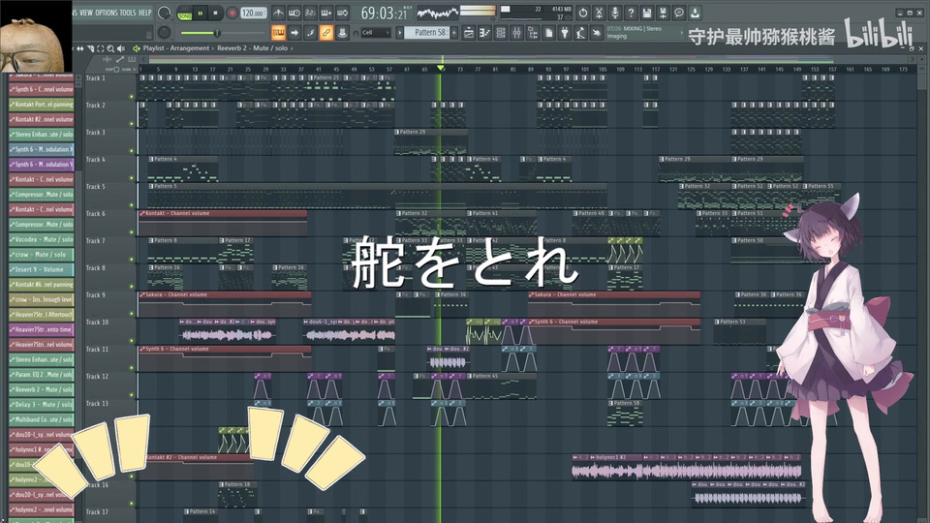The image size is (930, 523).
Task: Open the VIEW menu
Action: coord(86,13)
